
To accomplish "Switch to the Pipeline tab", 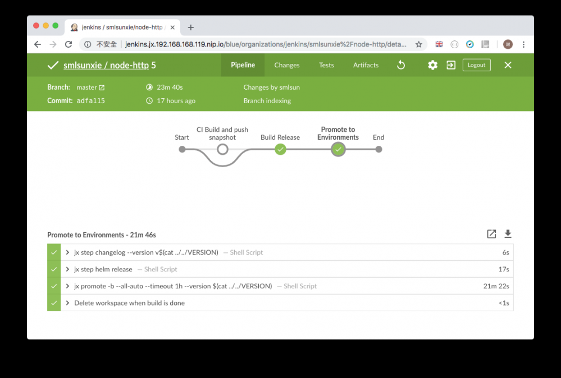I will [x=243, y=65].
